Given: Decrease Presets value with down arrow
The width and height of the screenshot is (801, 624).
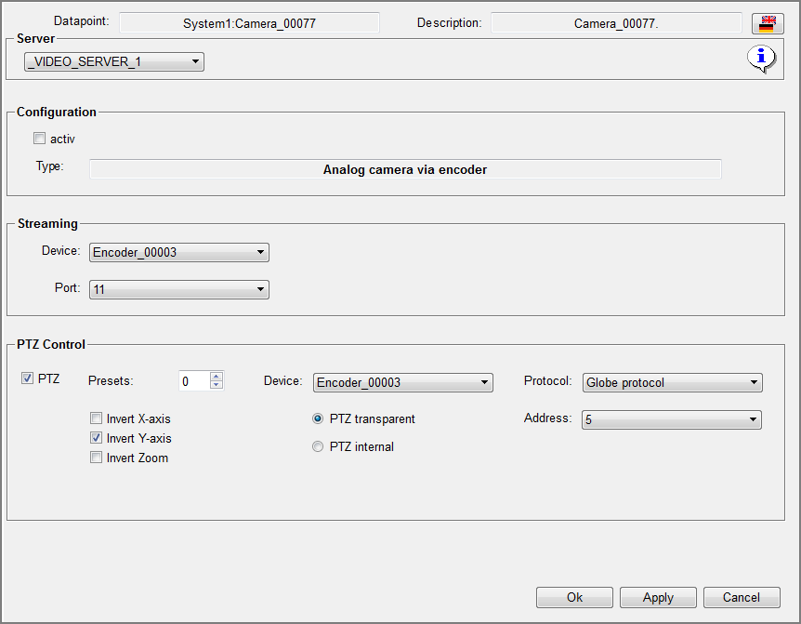Looking at the screenshot, I should (x=217, y=385).
